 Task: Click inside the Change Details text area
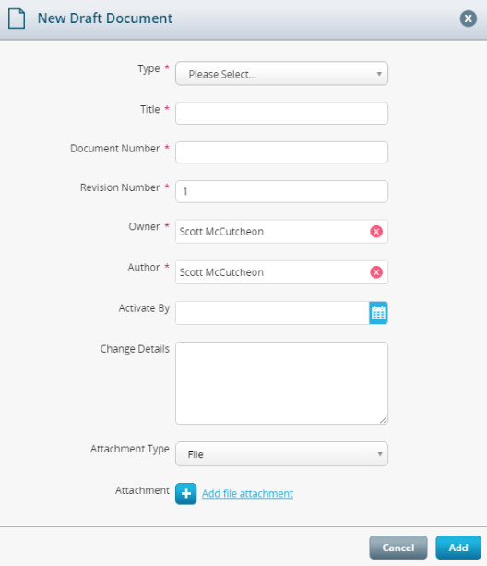(281, 383)
